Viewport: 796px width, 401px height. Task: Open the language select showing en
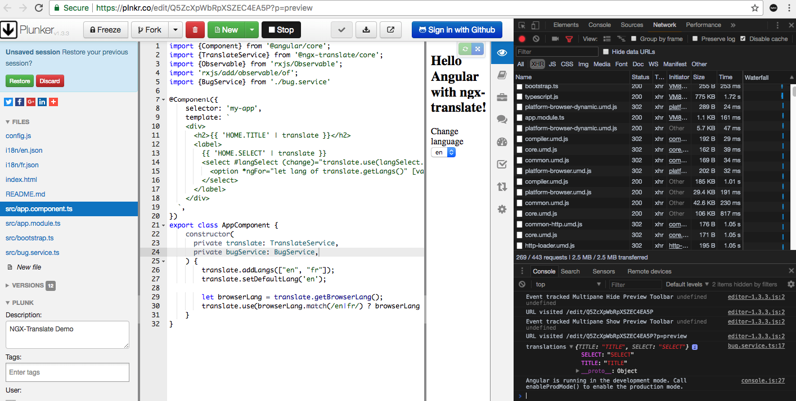coord(443,152)
